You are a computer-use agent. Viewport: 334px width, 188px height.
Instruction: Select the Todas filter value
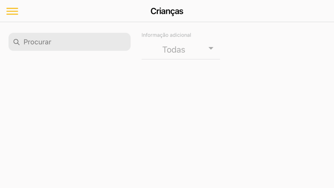coord(174,50)
